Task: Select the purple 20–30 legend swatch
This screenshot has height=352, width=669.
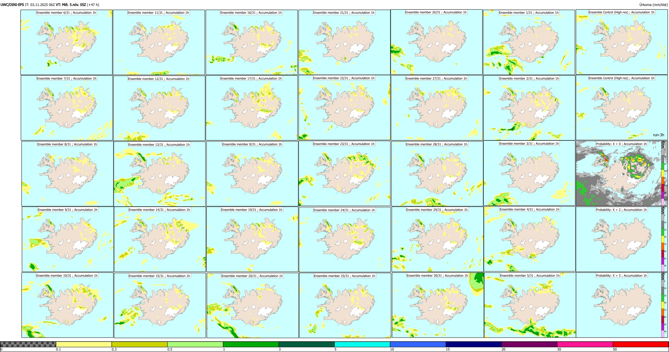Action: 529,344
